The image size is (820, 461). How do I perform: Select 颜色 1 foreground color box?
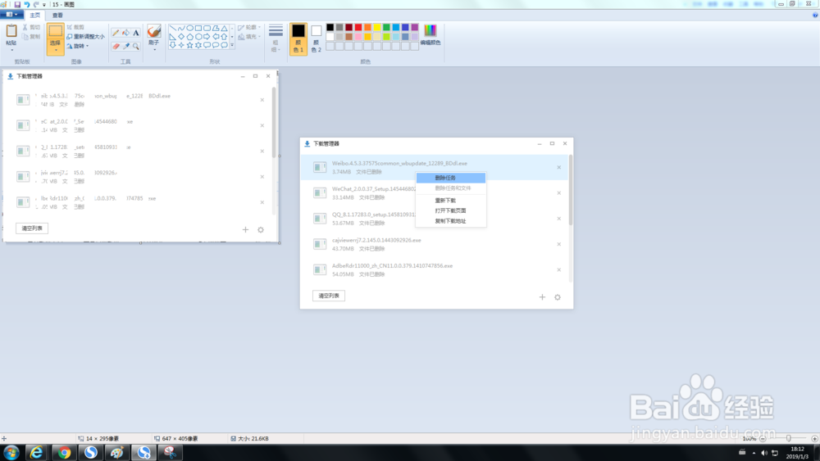click(x=298, y=38)
